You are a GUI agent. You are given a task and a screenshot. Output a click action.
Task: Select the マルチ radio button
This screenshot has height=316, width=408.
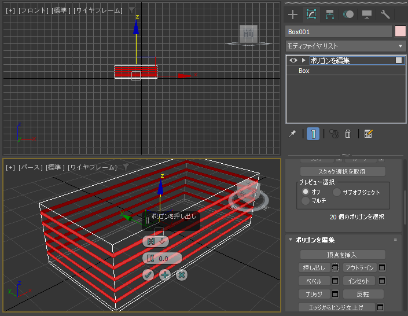tap(306, 201)
